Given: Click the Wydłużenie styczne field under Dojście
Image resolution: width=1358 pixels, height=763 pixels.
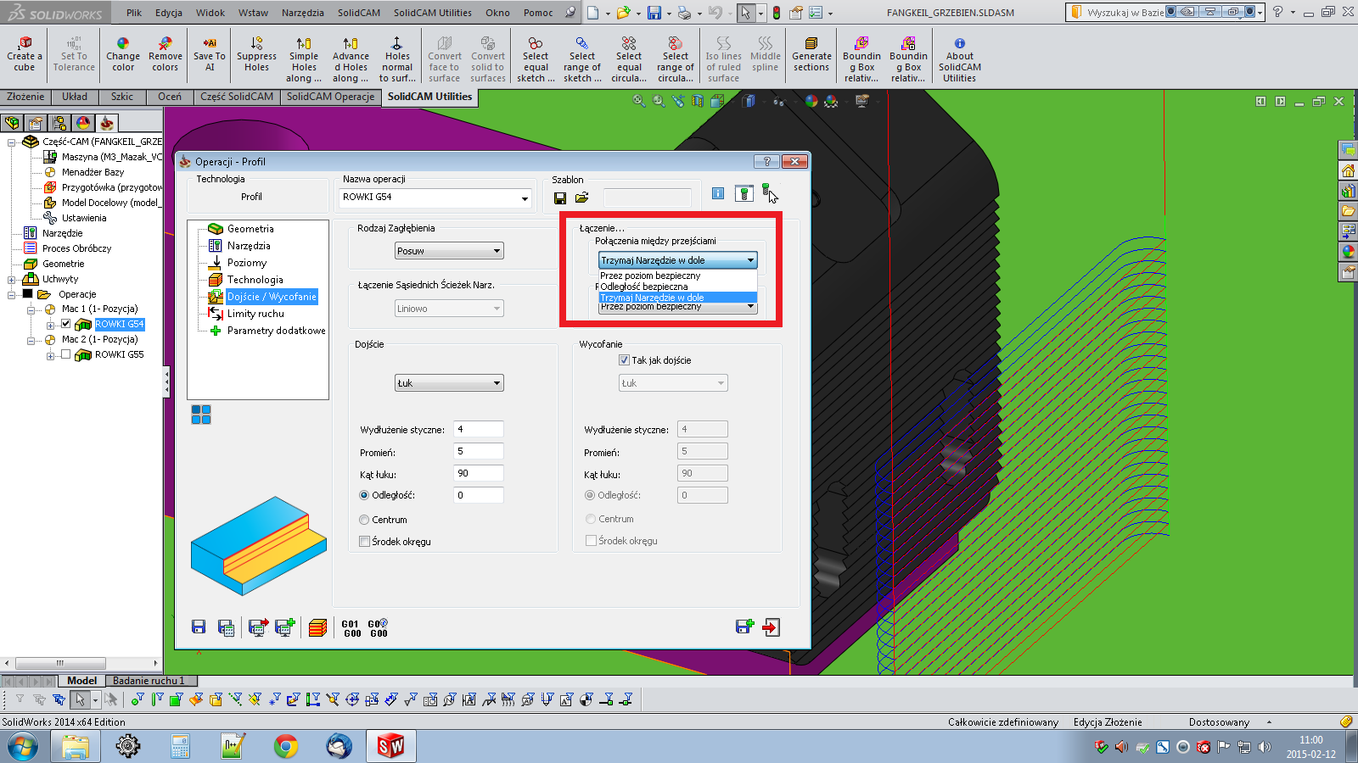Looking at the screenshot, I should 479,429.
